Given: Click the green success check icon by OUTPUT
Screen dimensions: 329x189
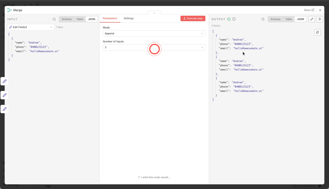Looking at the screenshot, I should pos(229,19).
